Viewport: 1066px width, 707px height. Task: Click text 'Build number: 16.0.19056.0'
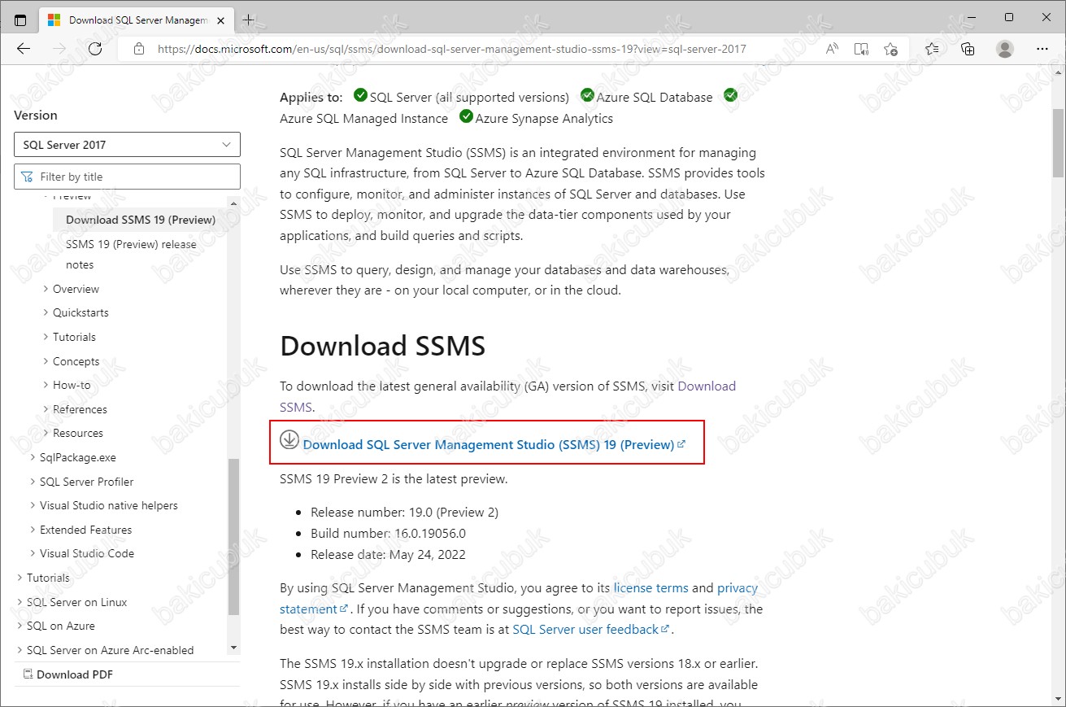(388, 534)
